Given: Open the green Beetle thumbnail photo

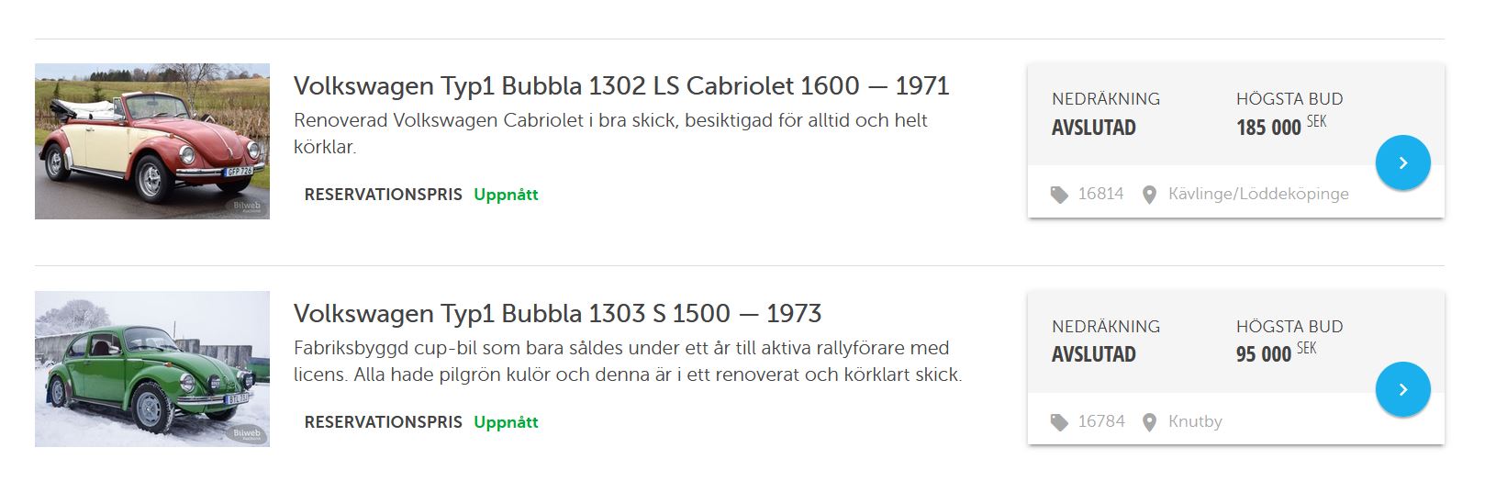Looking at the screenshot, I should click(152, 369).
